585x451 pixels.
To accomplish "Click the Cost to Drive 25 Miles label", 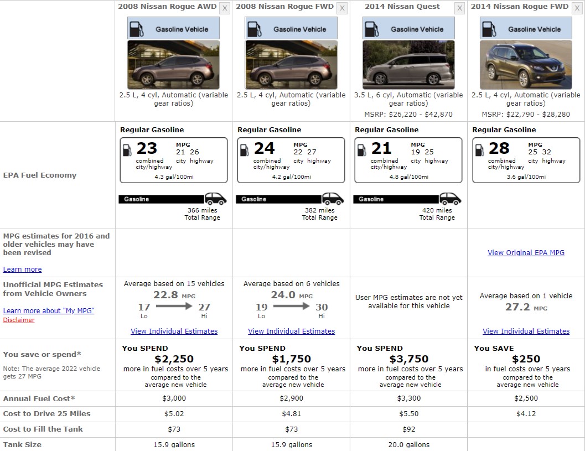I will click(x=46, y=414).
